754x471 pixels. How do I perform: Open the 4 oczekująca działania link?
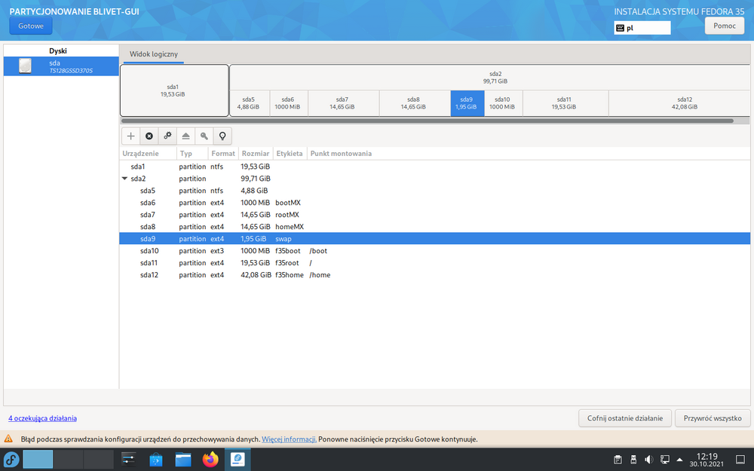tap(42, 418)
